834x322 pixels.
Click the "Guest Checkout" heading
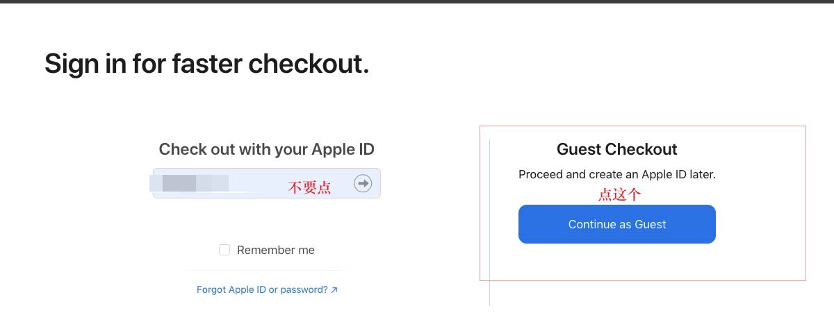point(616,149)
